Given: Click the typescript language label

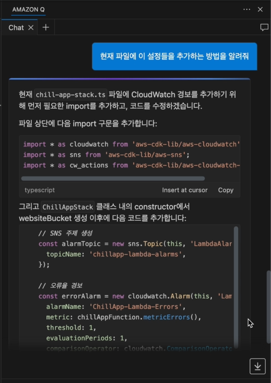Looking at the screenshot, I should [x=40, y=190].
